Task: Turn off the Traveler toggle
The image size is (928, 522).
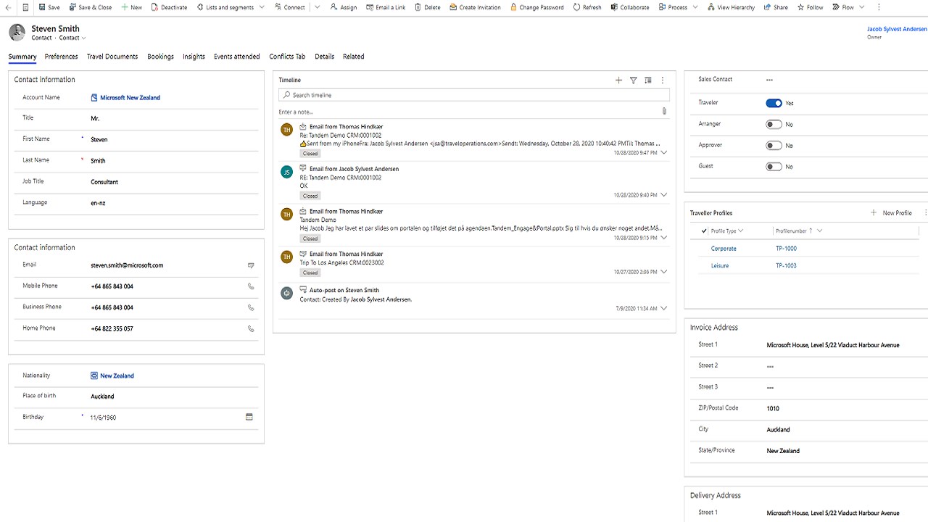Action: click(774, 103)
